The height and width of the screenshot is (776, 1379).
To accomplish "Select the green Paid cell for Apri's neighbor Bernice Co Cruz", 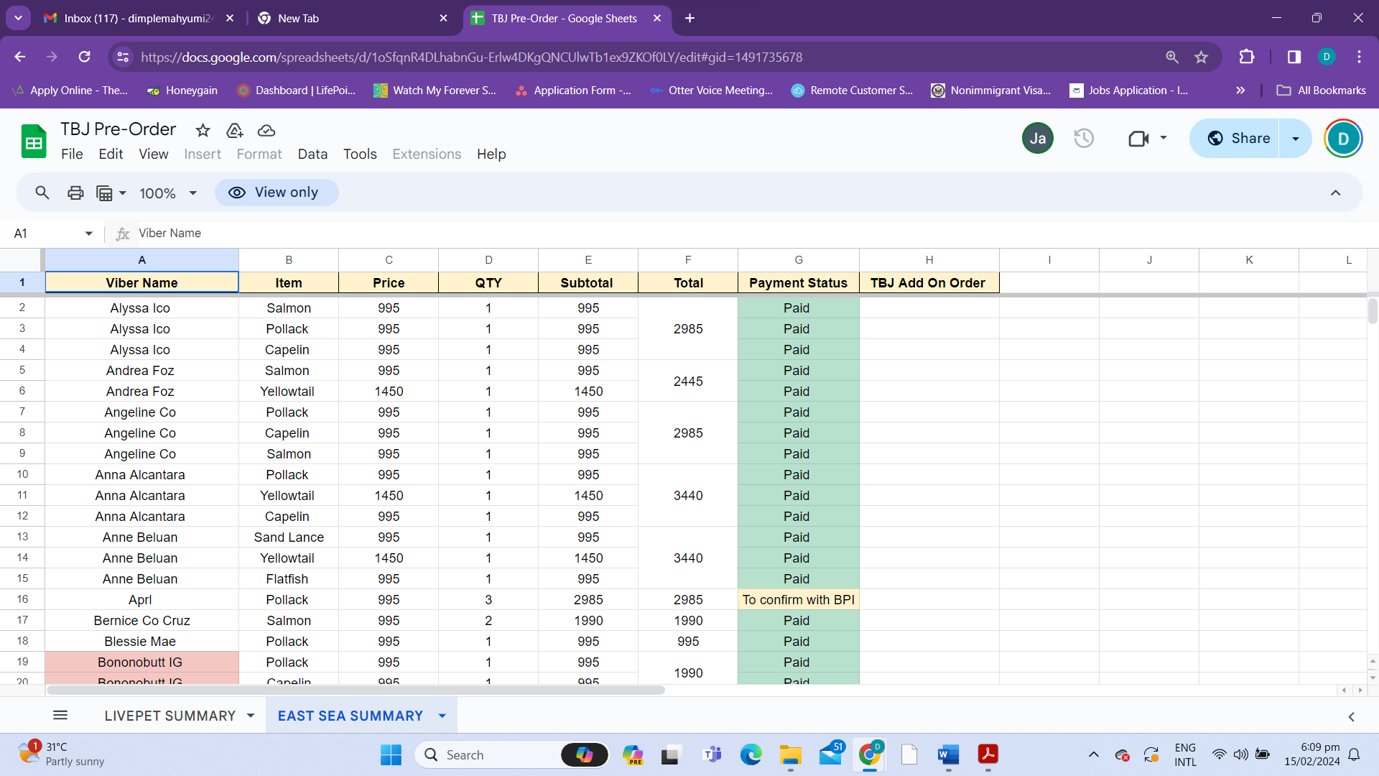I will (797, 620).
